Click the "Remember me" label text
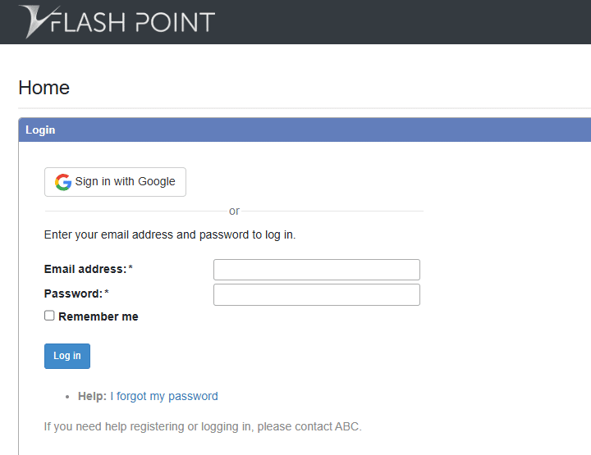This screenshot has height=455, width=591. coord(98,316)
